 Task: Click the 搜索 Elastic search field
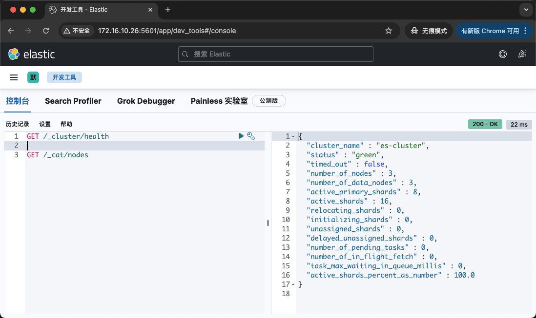click(276, 54)
